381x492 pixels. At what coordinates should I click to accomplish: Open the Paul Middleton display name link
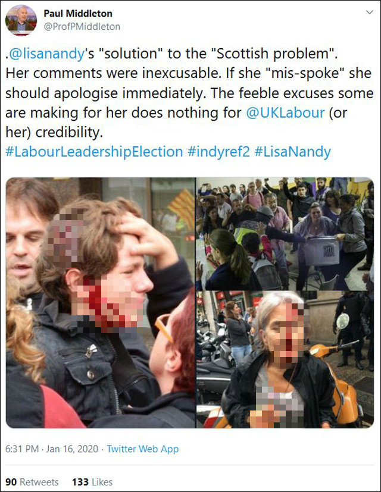click(78, 14)
